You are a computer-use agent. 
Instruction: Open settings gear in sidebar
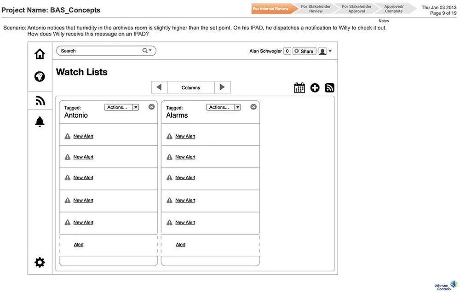coord(40,262)
